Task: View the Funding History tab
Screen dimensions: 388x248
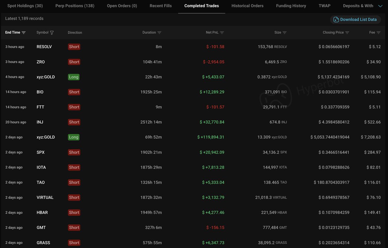Action: (x=291, y=6)
